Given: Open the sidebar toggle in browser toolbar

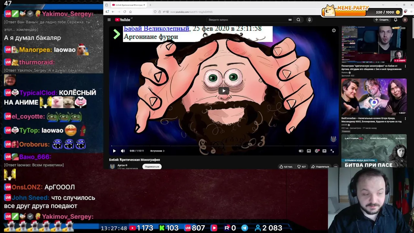Looking at the screenshot, I should (x=107, y=12).
